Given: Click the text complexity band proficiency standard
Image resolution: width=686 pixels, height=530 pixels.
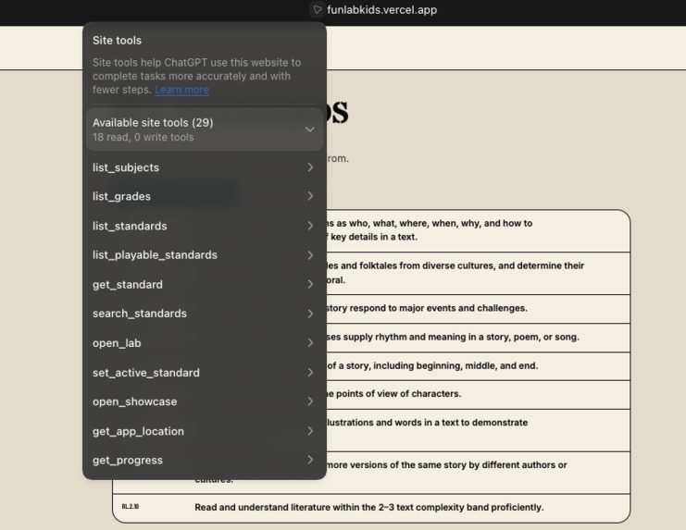Looking at the screenshot, I should coord(368,507).
